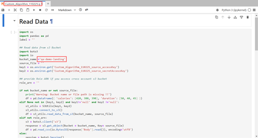Click the role_arn assignment line
This screenshot has width=258, height=138.
point(29,83)
